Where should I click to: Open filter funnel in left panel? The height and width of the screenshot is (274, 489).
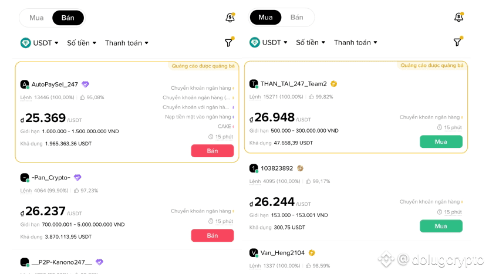click(229, 42)
